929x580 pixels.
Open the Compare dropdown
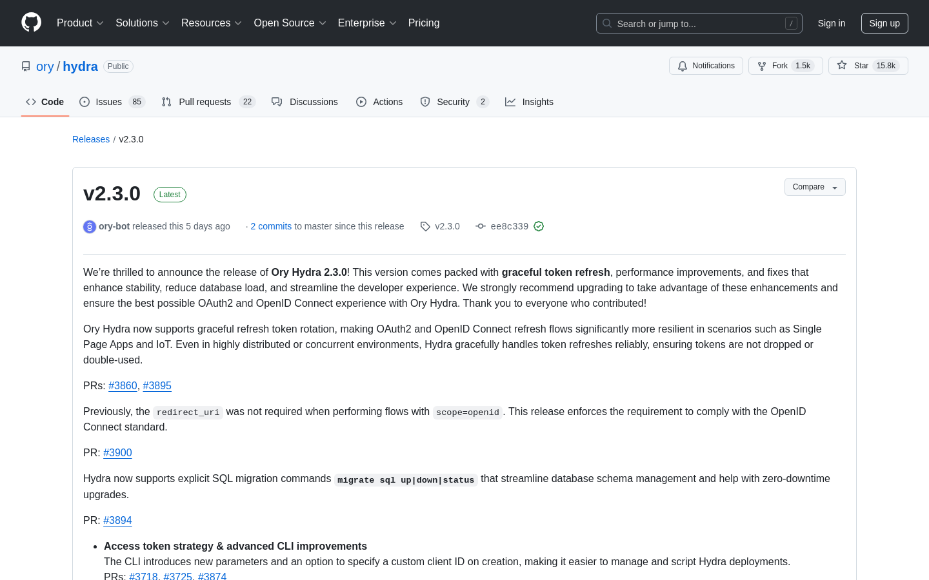815,187
